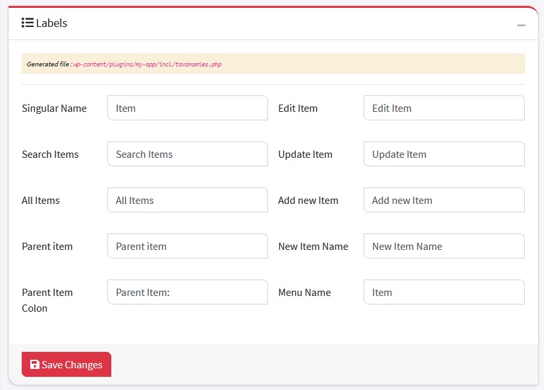Image resolution: width=544 pixels, height=390 pixels.
Task: Click the Menu Name input field
Action: (x=443, y=292)
